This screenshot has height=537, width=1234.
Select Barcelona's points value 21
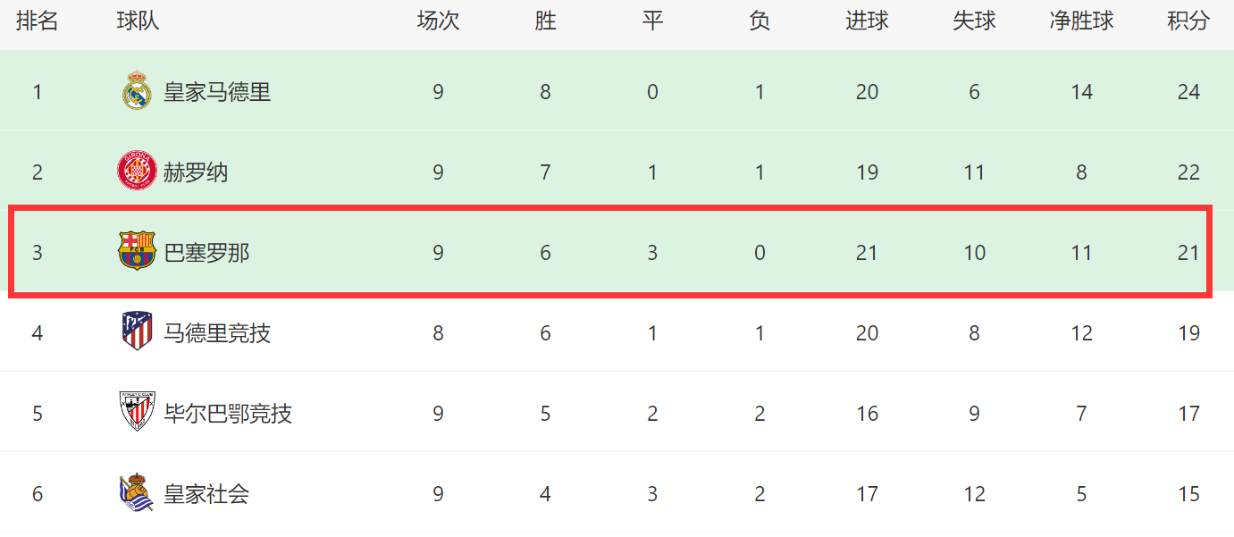pos(1188,253)
